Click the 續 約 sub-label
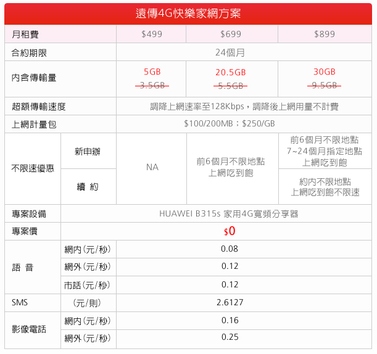Screen dimensions: 377x354 pos(88,187)
